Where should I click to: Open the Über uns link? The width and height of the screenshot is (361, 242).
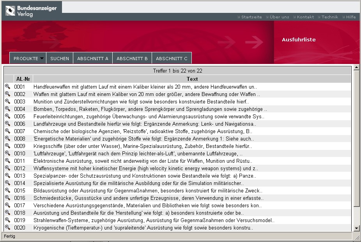[x=277, y=17]
